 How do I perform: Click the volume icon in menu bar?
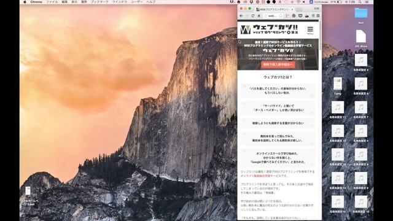click(x=304, y=2)
